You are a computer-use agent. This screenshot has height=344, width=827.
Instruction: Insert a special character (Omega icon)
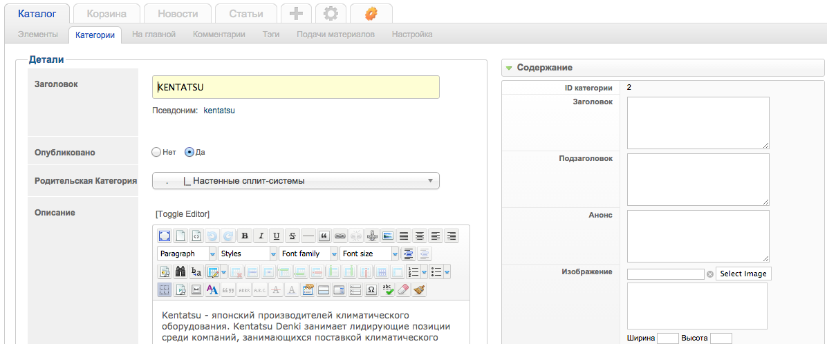371,289
